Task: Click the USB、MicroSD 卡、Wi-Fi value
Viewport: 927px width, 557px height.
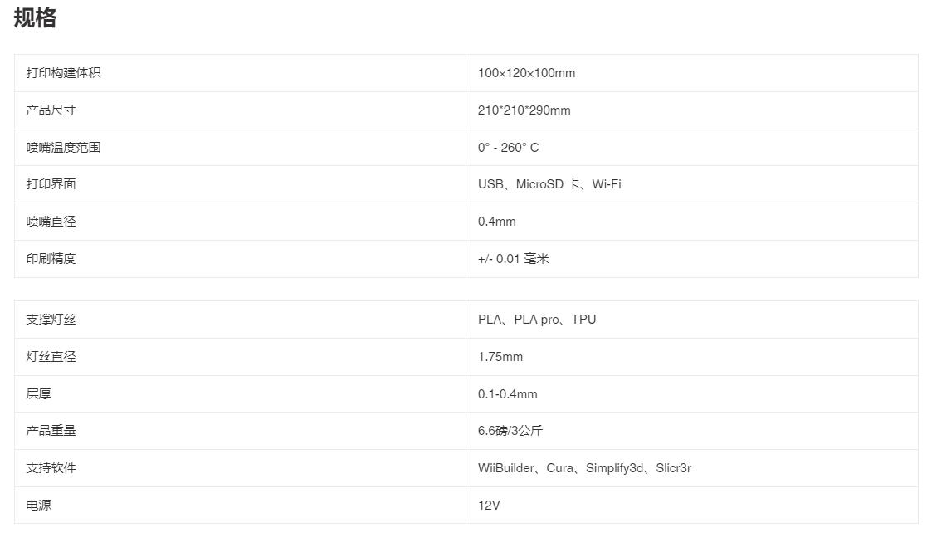Action: point(549,184)
